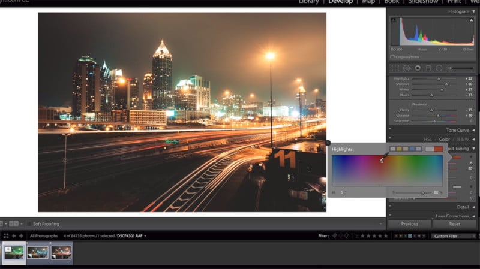Close the Highlights color picker popup
This screenshot has width=480, height=269.
pos(328,143)
